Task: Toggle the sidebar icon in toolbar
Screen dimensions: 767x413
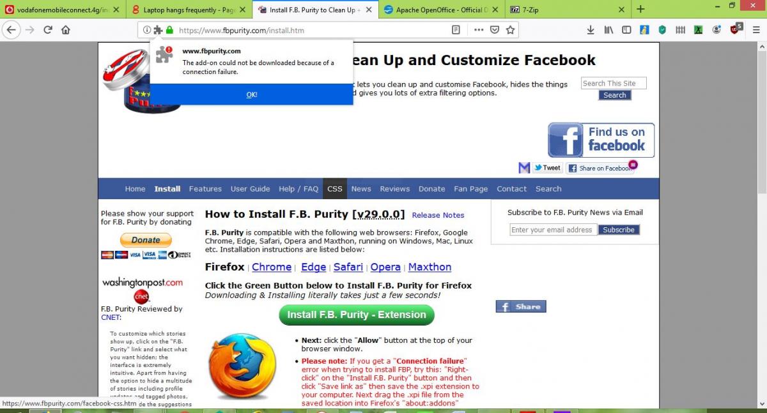Action: [627, 30]
